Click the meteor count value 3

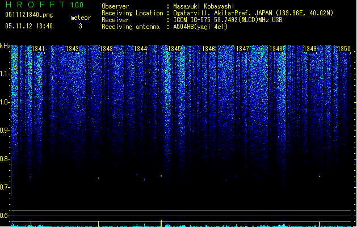coord(81,26)
